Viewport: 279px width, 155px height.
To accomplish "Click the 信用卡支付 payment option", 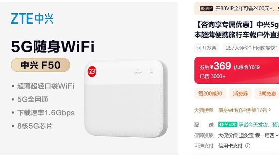I will click(x=230, y=146).
